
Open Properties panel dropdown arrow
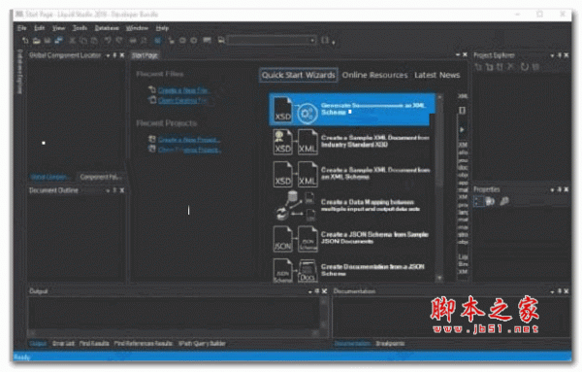(x=552, y=190)
